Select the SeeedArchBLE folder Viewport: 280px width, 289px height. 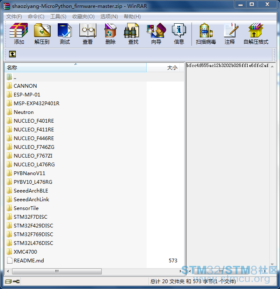pyautogui.click(x=27, y=190)
